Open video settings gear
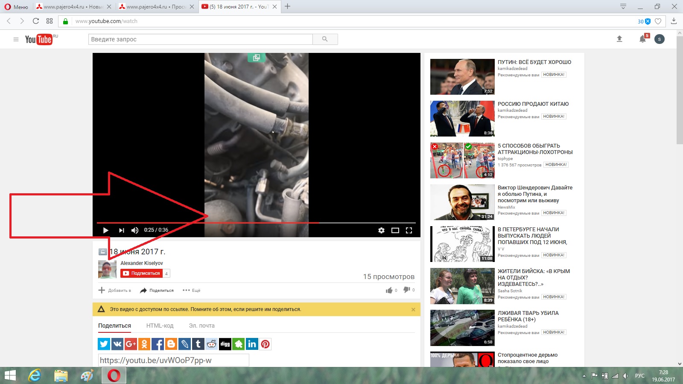Image resolution: width=683 pixels, height=384 pixels. [x=381, y=230]
